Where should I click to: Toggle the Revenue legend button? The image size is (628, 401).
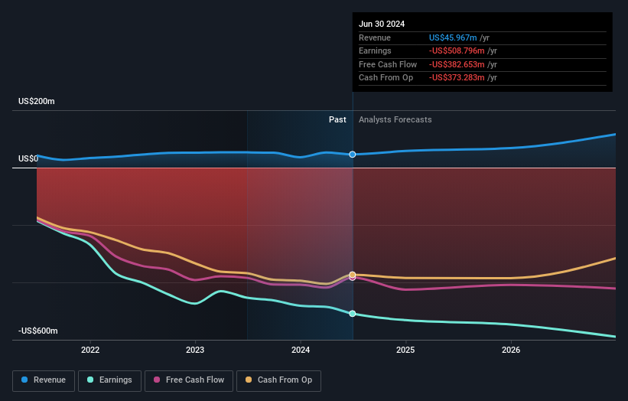pos(44,380)
